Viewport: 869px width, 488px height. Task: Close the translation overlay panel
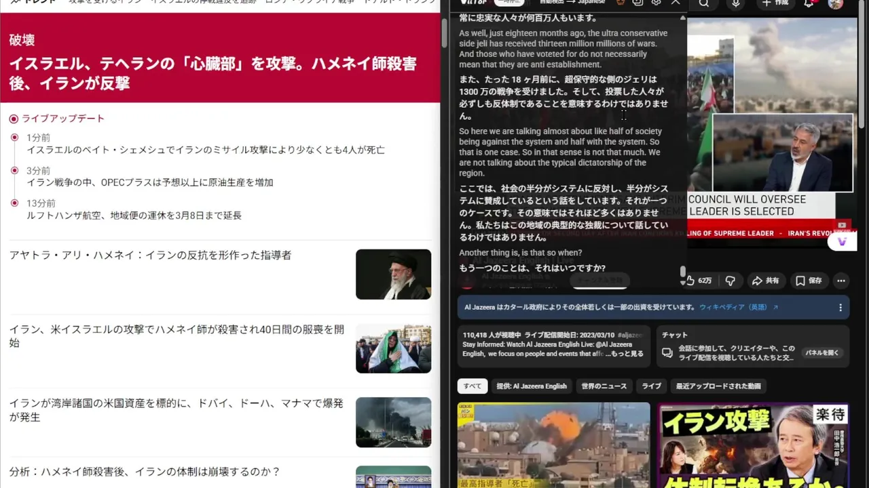coord(676,3)
